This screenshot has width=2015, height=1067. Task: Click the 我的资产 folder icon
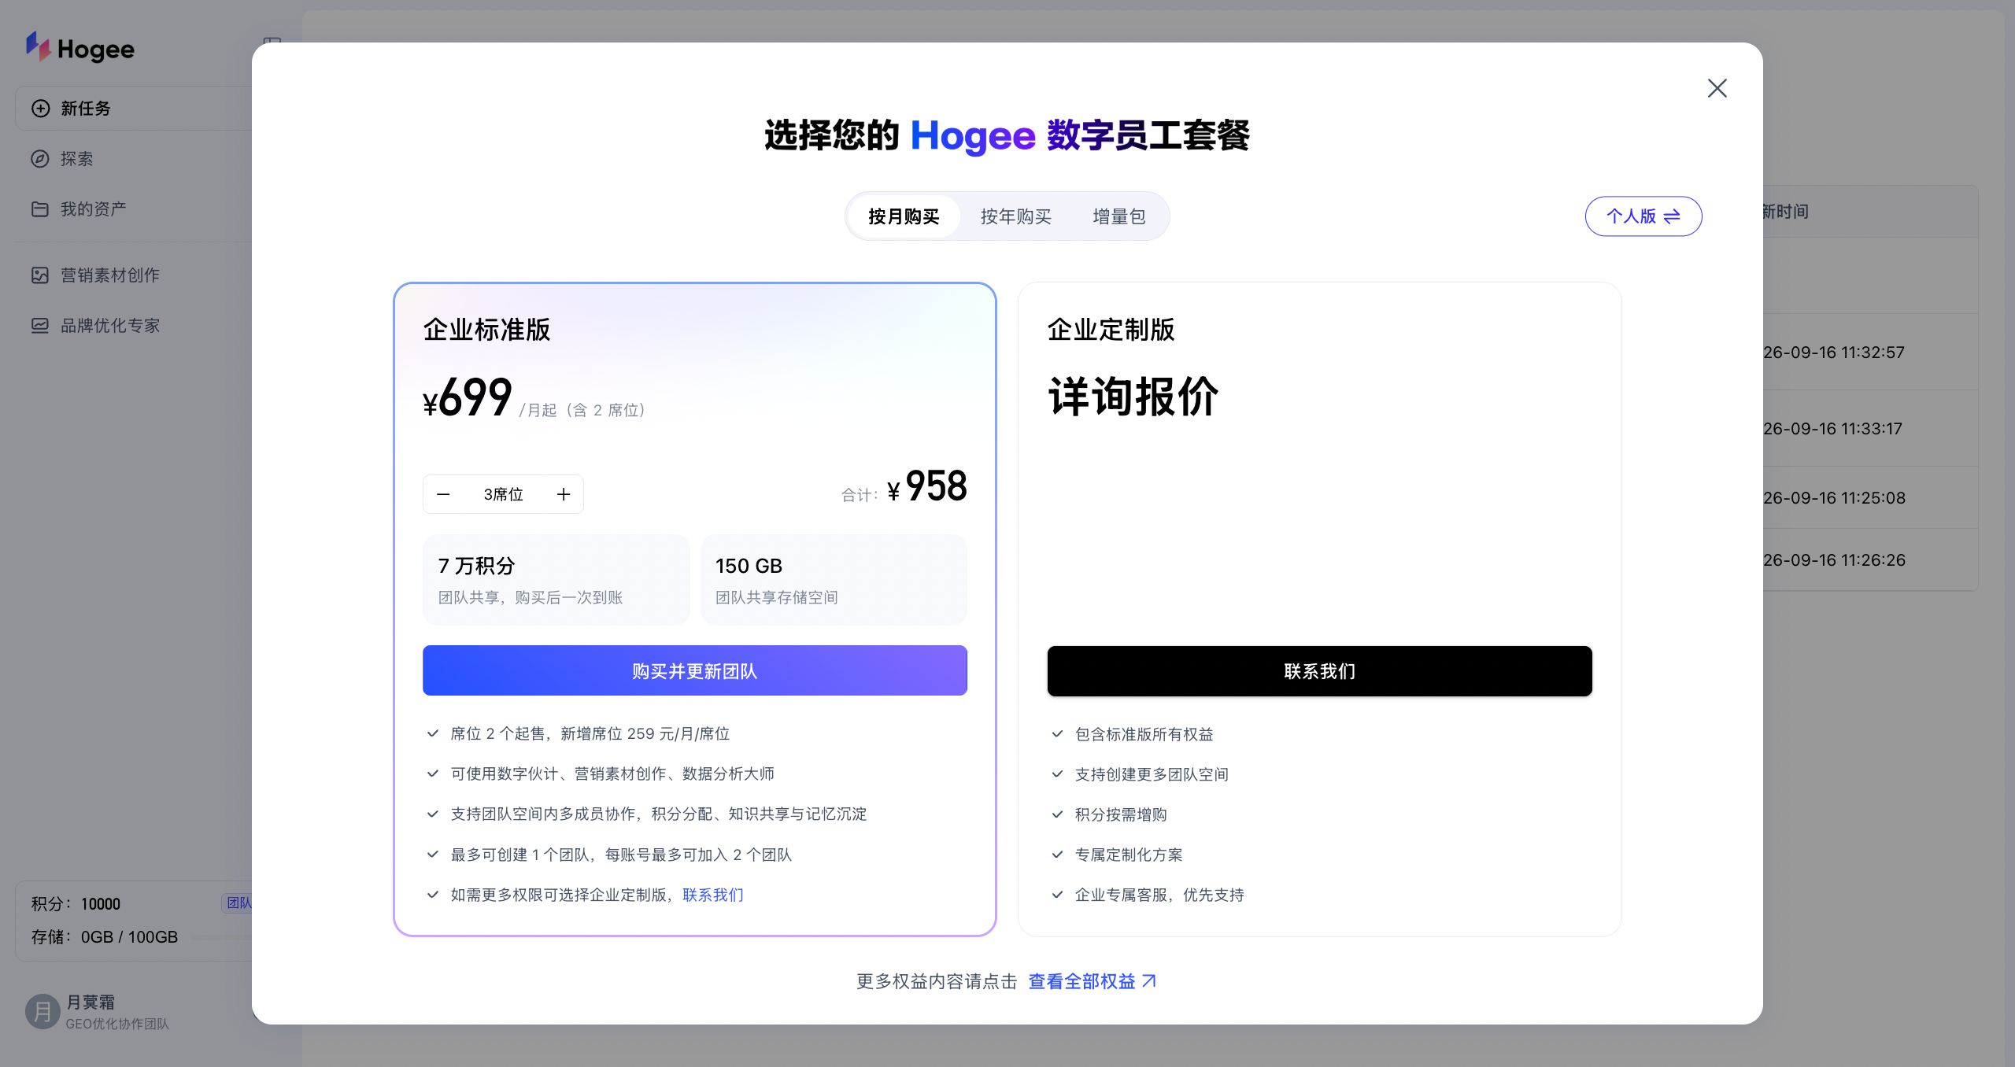tap(40, 209)
